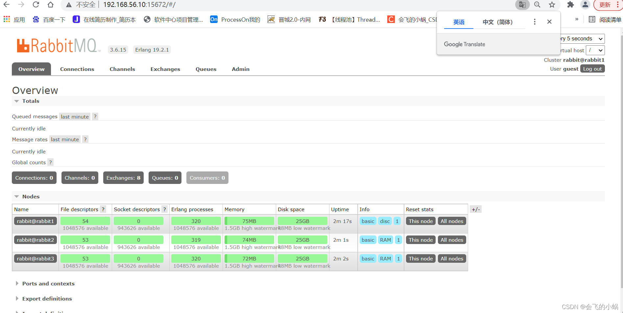Click help icon next to Global counts

[x=50, y=162]
